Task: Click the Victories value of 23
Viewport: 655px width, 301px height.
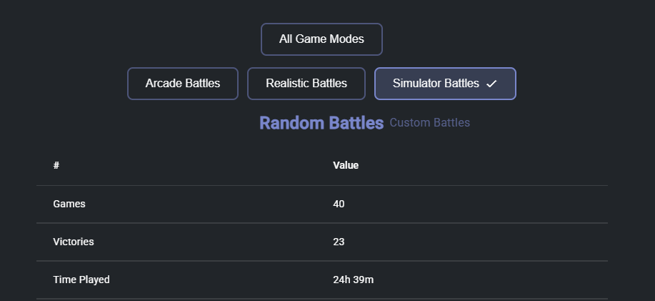Action: pyautogui.click(x=339, y=242)
